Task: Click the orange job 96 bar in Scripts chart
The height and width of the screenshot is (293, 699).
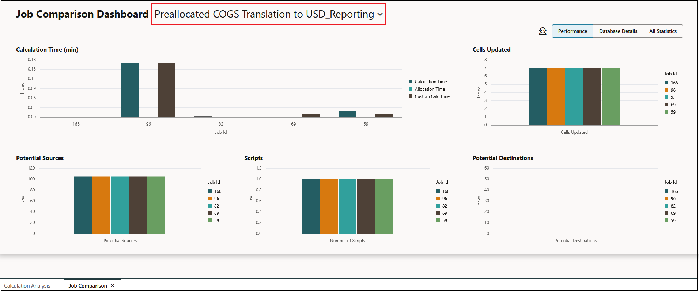Action: (x=329, y=206)
